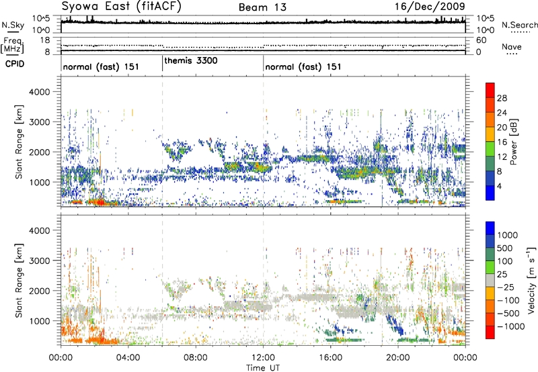Click the '500' tick on Velocity colorbar
Viewport: 538px width, 372px height.
tap(505, 248)
